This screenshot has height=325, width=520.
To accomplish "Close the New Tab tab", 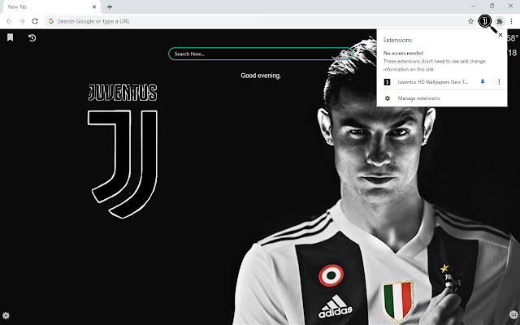I will [x=94, y=6].
